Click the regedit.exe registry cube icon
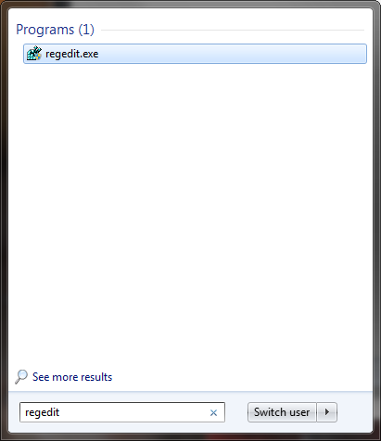The width and height of the screenshot is (381, 441). pos(34,54)
